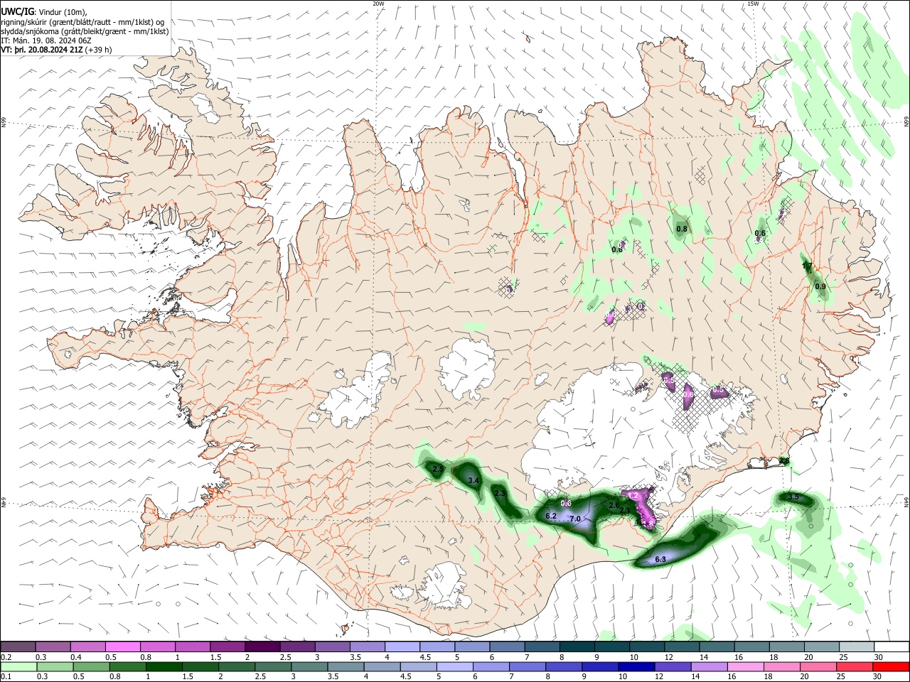Click the 6.3 precipitation value offshore

pyautogui.click(x=660, y=560)
